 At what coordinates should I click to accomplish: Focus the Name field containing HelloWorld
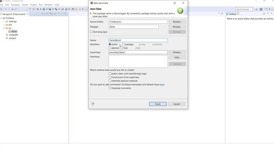pos(138,40)
